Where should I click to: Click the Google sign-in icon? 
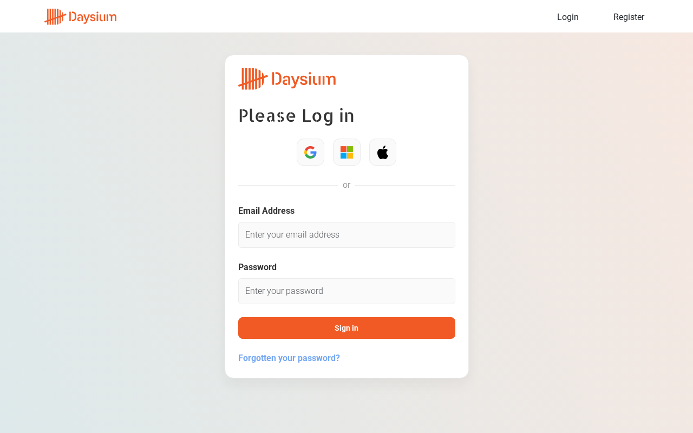[310, 152]
